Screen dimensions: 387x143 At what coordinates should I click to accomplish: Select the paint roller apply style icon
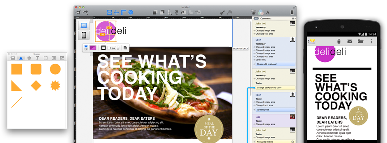click(x=229, y=12)
